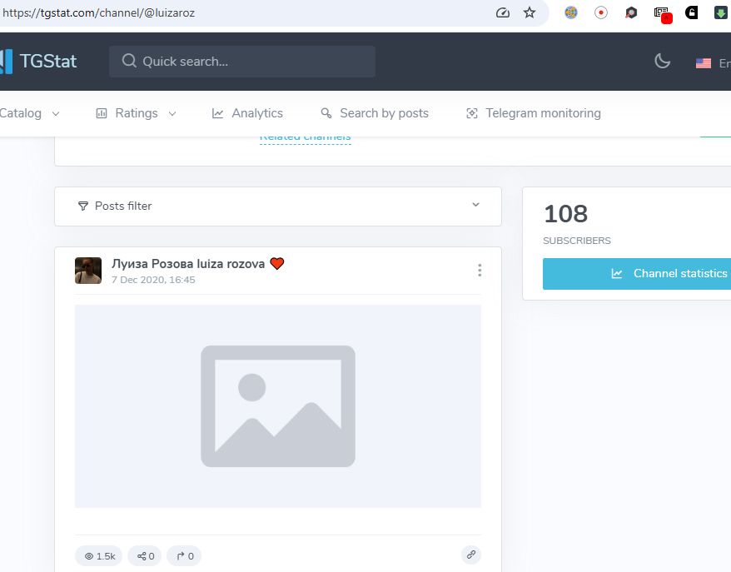
Task: Click the Analytics line-chart icon
Action: coord(217,113)
